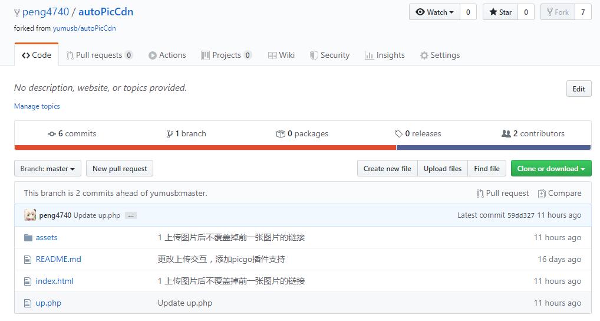Click the package icon beside 0 packages

pyautogui.click(x=281, y=134)
